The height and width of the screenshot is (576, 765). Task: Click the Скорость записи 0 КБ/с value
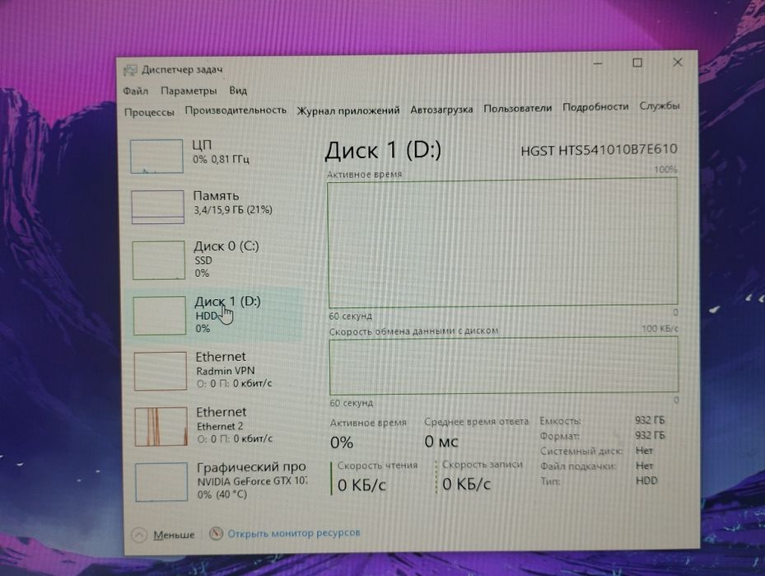(x=466, y=485)
